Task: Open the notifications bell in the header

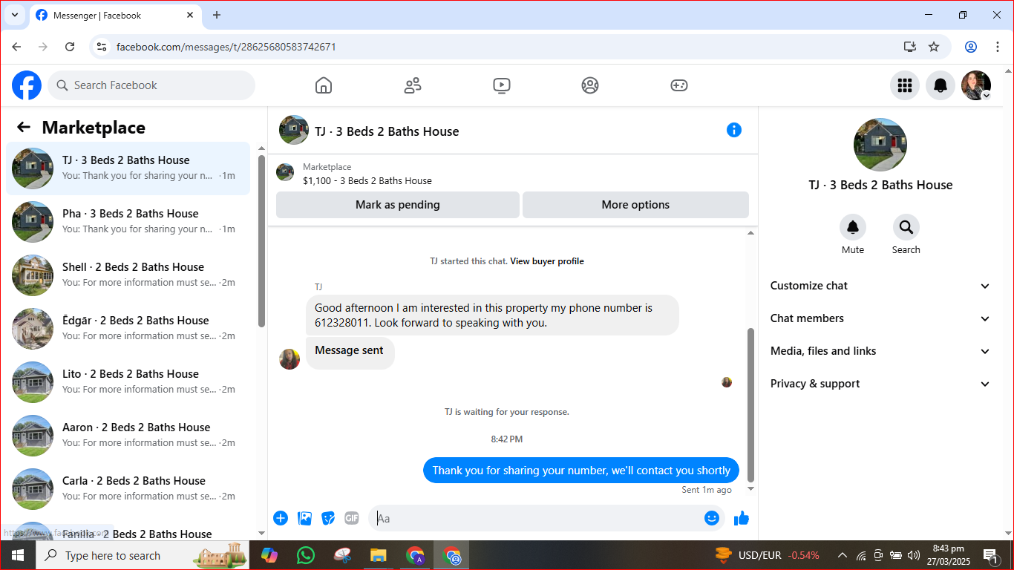Action: tap(941, 85)
